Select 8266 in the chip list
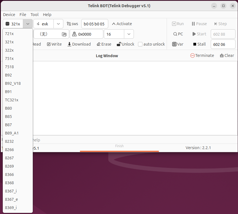This screenshot has height=214, width=238. pos(18,150)
